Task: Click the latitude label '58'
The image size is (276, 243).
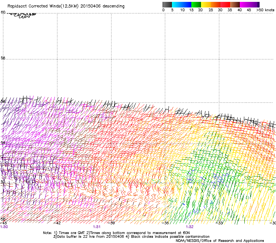Action: tap(3, 58)
